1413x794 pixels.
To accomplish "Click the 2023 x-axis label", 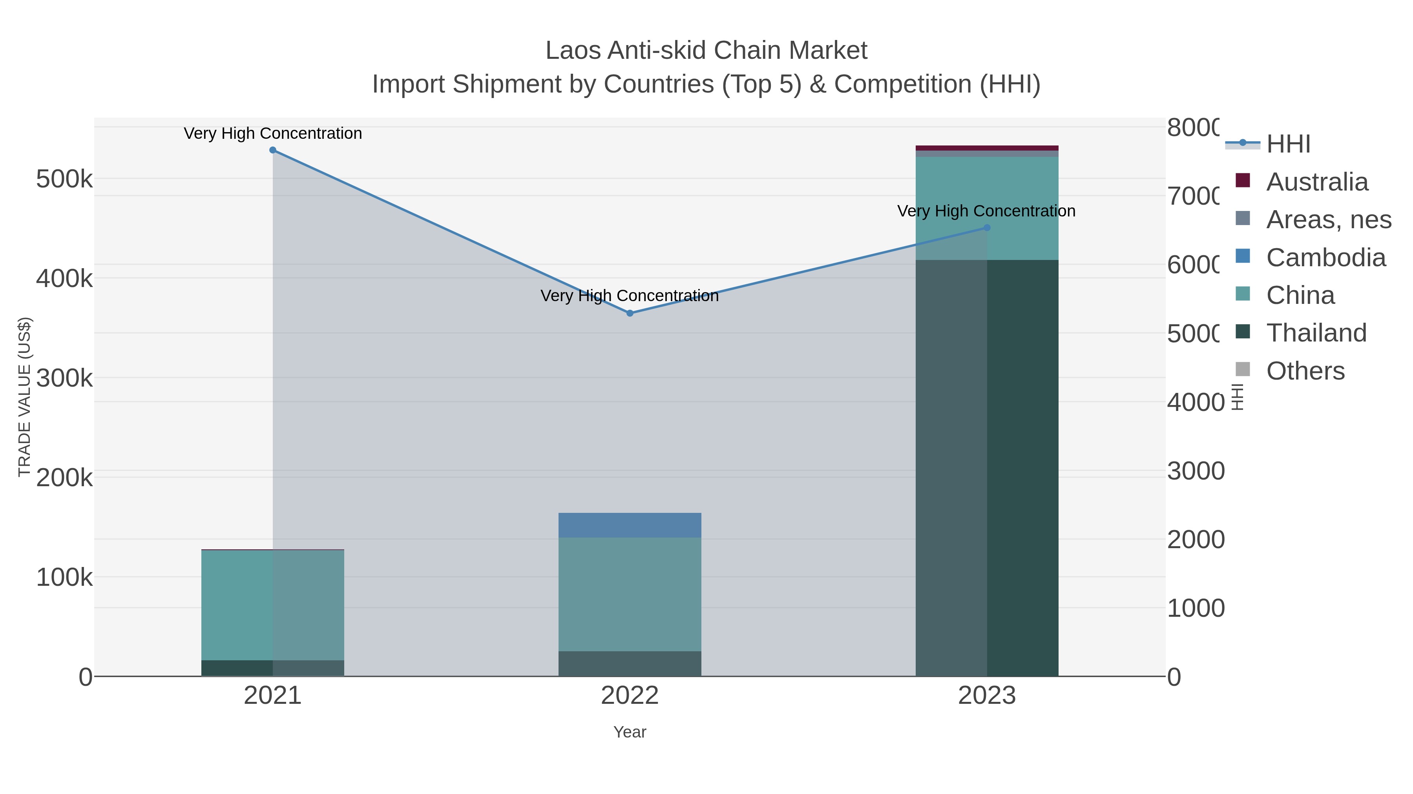I will [x=987, y=696].
